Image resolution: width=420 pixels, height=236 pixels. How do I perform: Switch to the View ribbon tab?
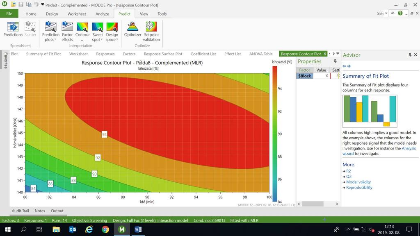[x=144, y=14]
